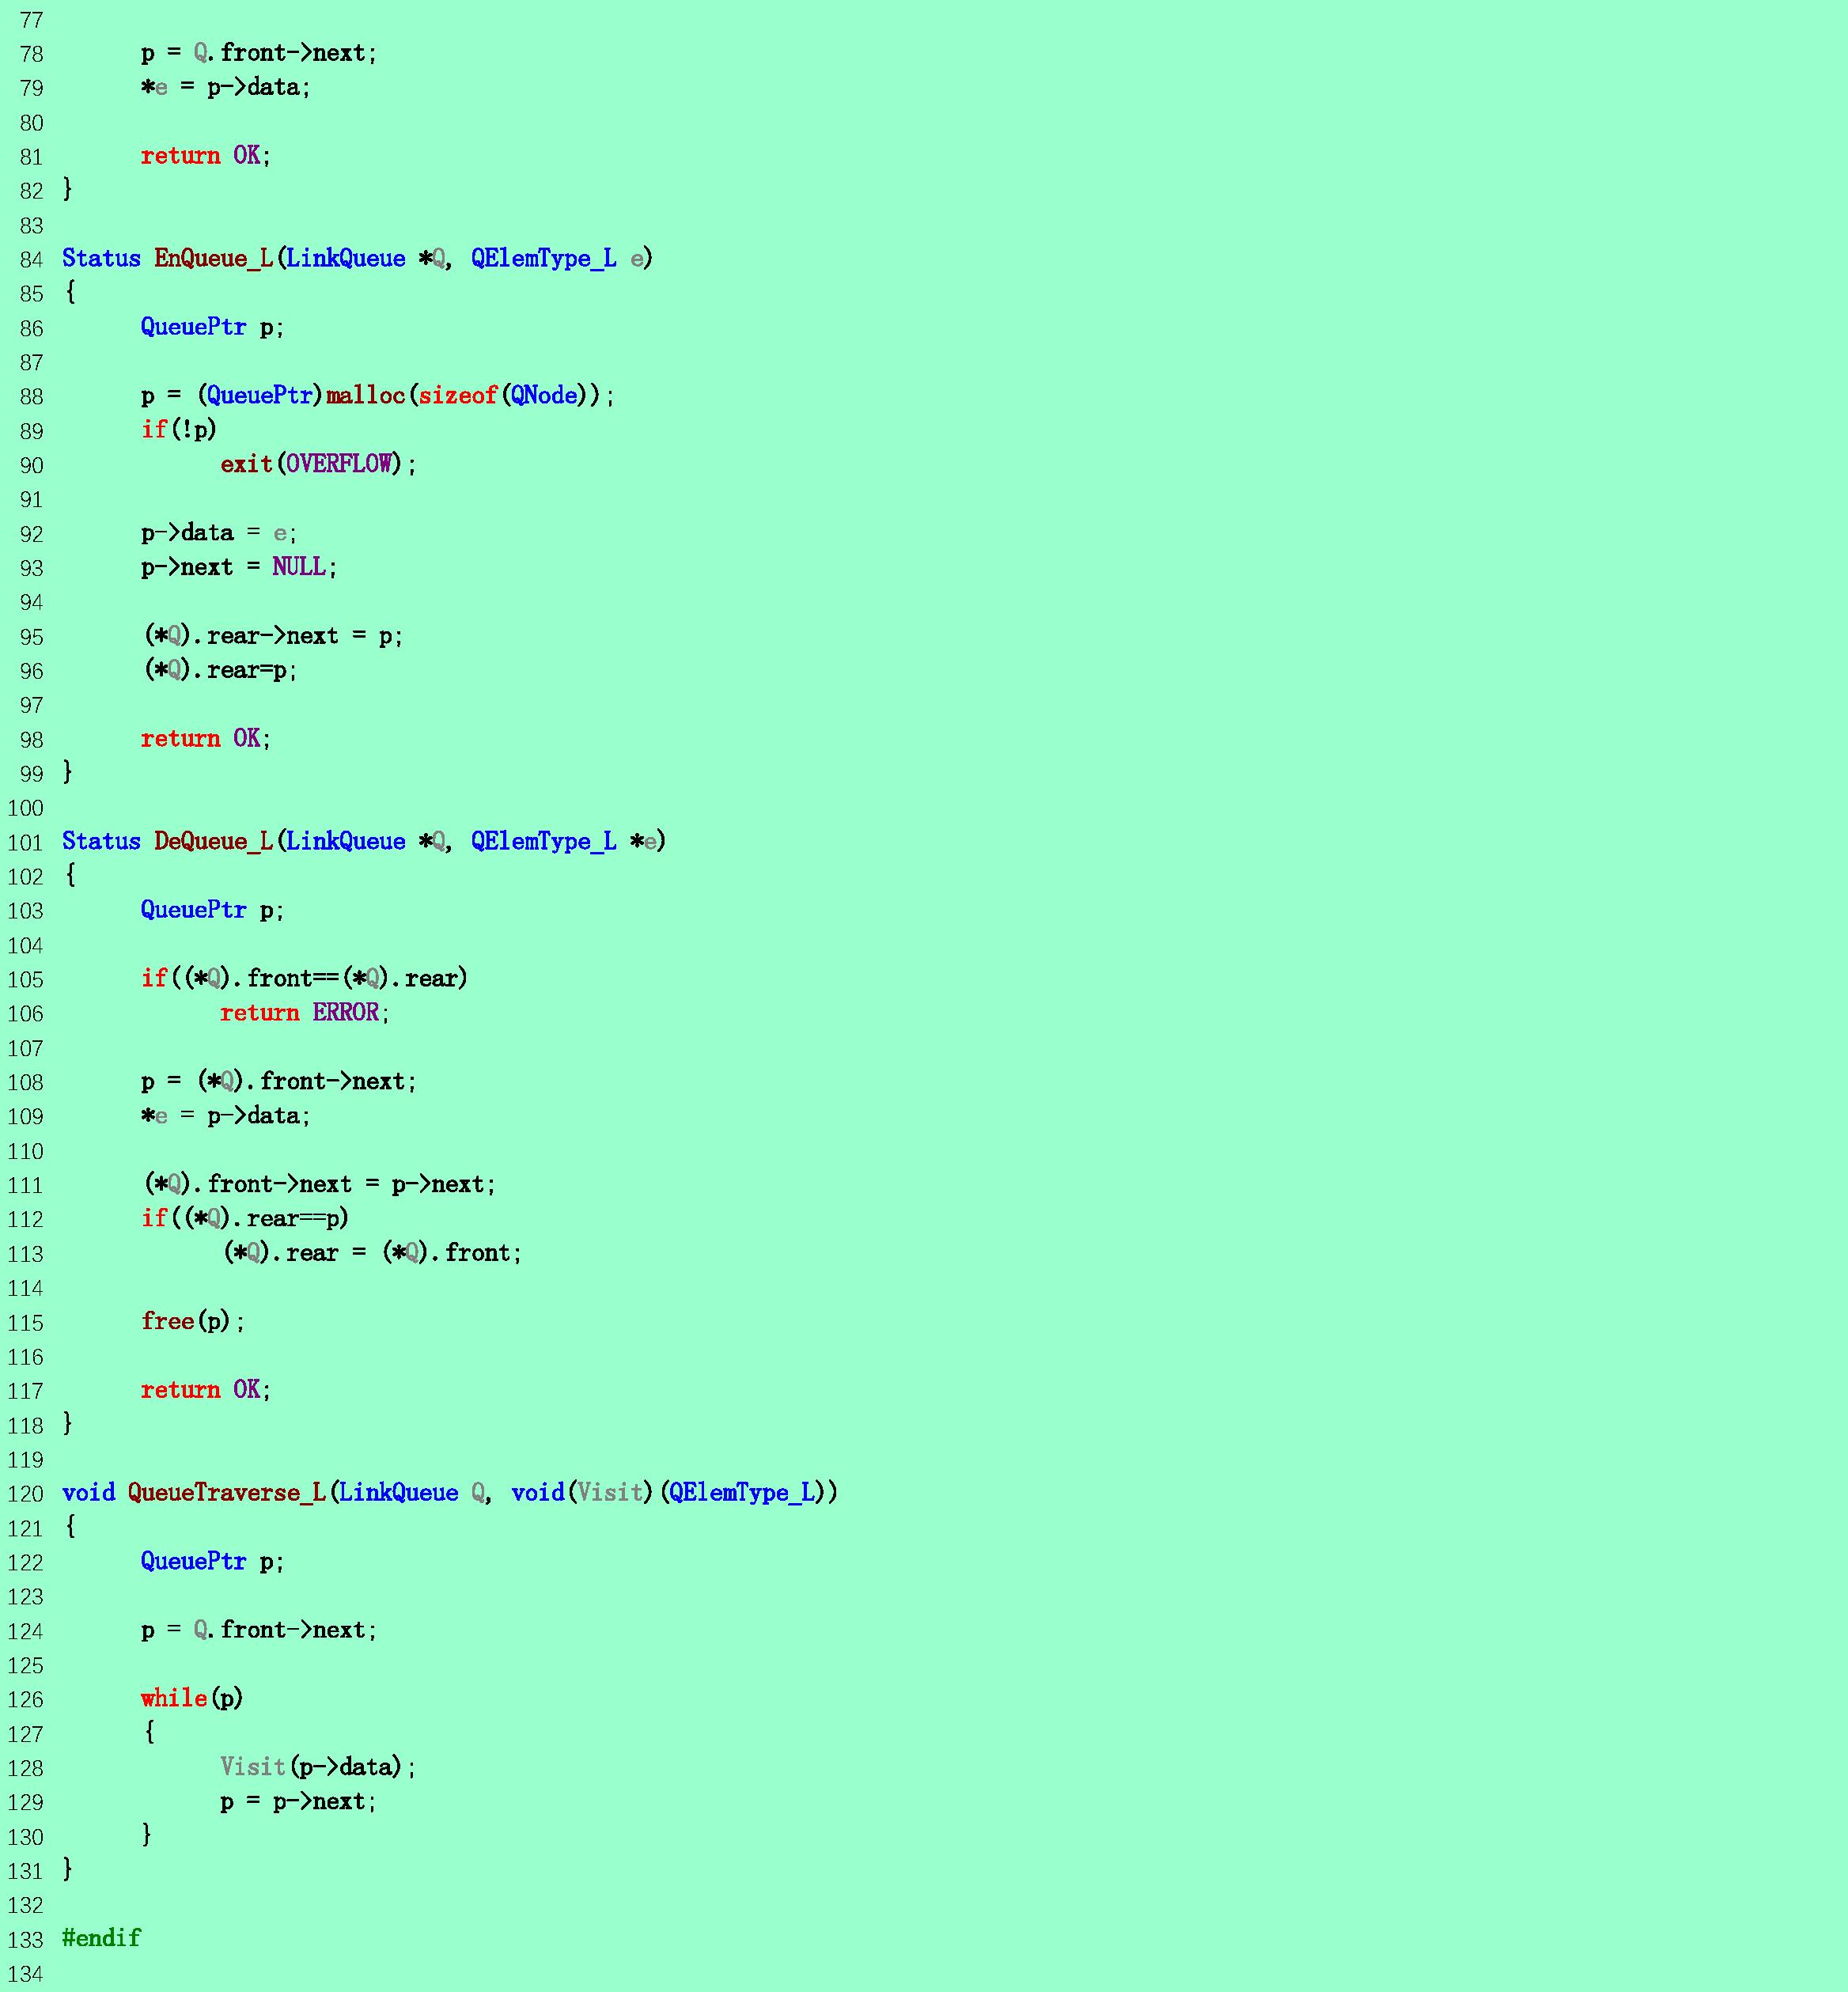Click '(*Q).rear = (*Q).front;' line 113
Viewport: 1848px width, 1992px height.
click(x=372, y=1253)
